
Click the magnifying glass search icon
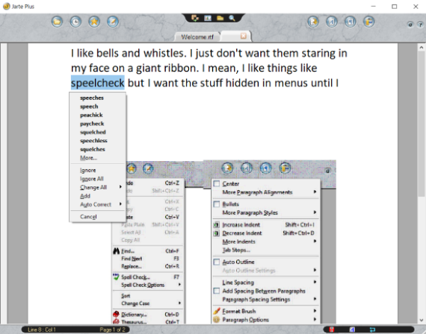232,18
